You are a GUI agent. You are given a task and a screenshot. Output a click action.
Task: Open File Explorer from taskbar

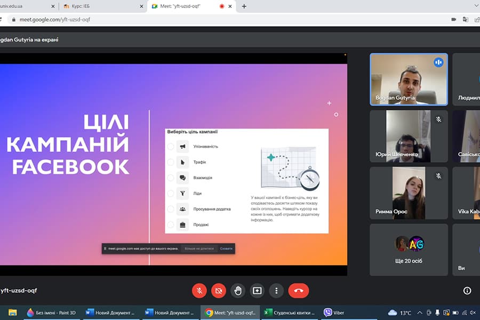click(x=13, y=313)
